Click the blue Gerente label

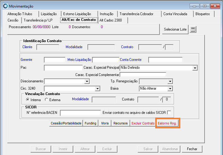click(x=26, y=60)
